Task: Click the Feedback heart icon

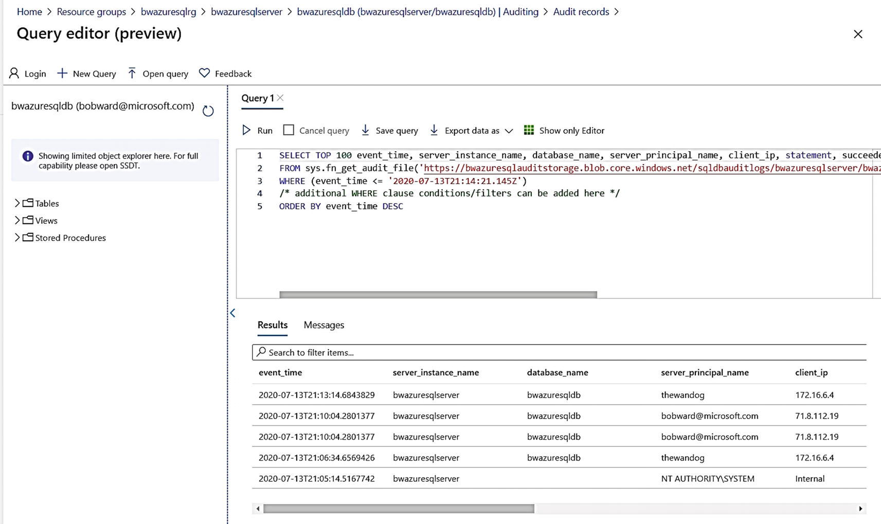Action: point(205,73)
